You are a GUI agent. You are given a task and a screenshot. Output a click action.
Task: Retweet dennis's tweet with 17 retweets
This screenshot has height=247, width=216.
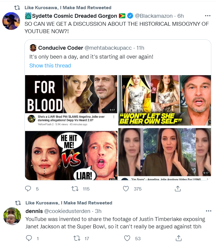click(x=77, y=238)
